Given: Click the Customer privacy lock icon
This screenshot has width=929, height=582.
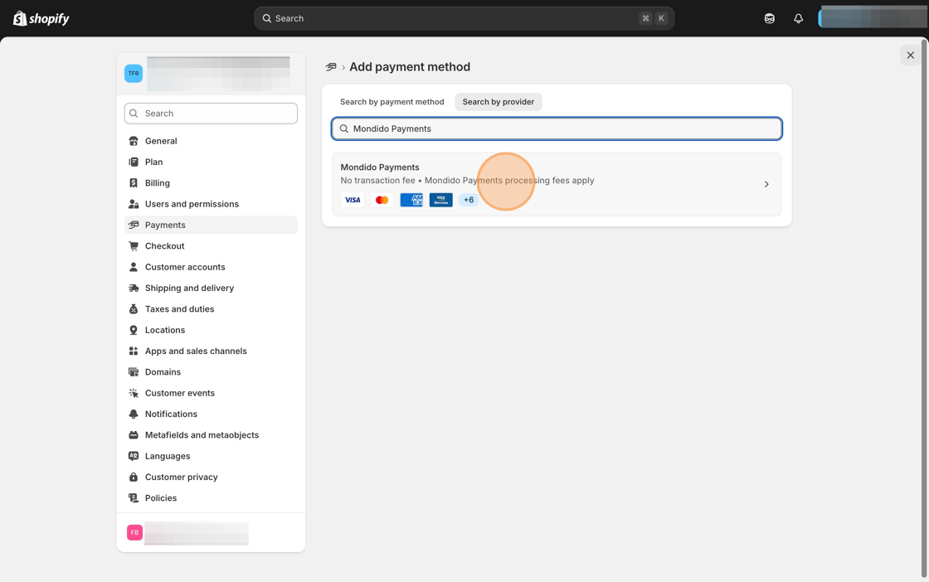Looking at the screenshot, I should pos(134,478).
